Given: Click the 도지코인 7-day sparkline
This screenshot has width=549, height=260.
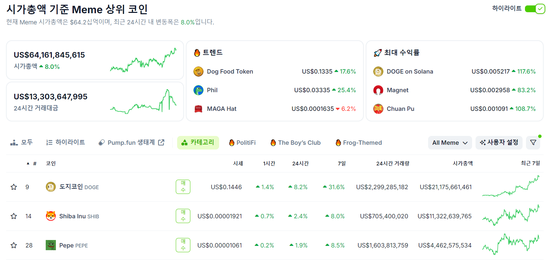Looking at the screenshot, I should 511,186.
